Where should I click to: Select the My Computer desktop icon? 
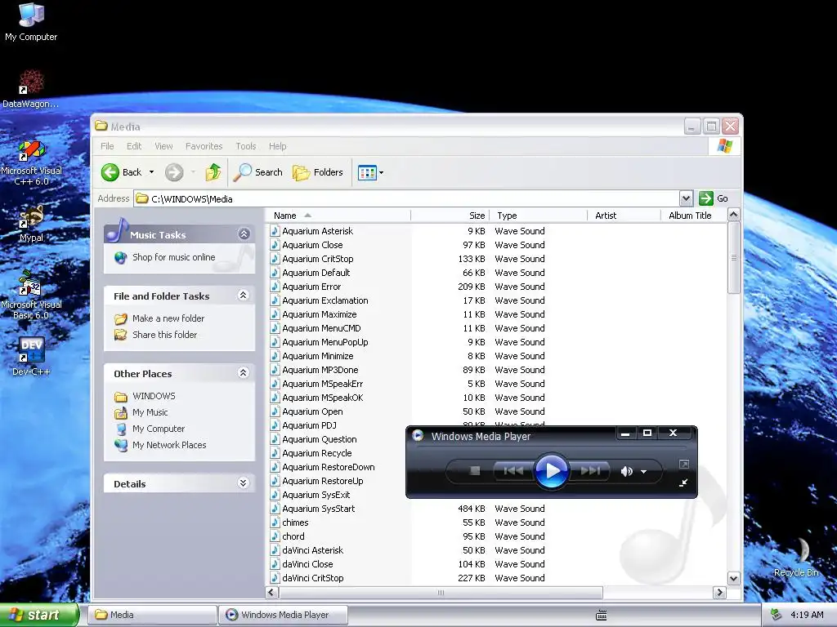(31, 22)
